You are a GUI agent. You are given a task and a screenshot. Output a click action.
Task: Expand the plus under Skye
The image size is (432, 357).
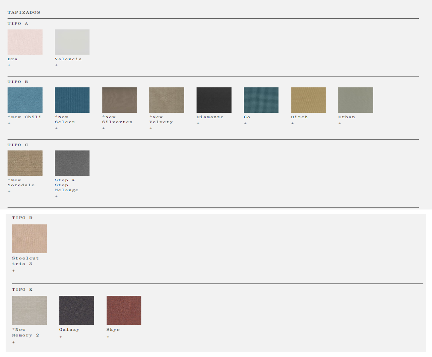click(x=108, y=337)
